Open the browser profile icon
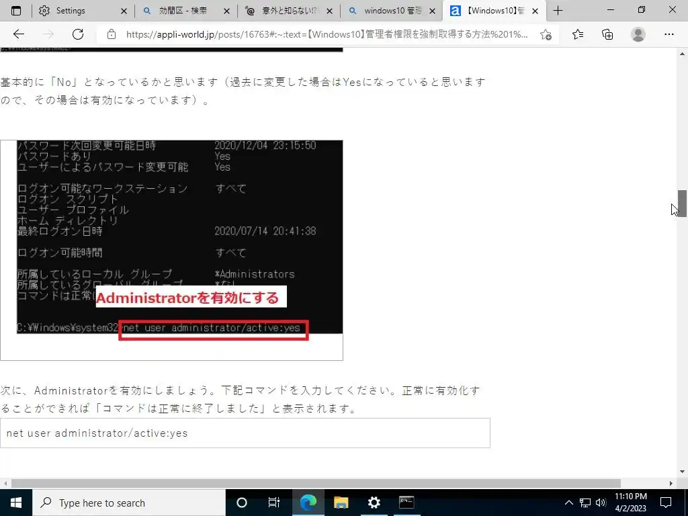The width and height of the screenshot is (688, 516). click(638, 34)
